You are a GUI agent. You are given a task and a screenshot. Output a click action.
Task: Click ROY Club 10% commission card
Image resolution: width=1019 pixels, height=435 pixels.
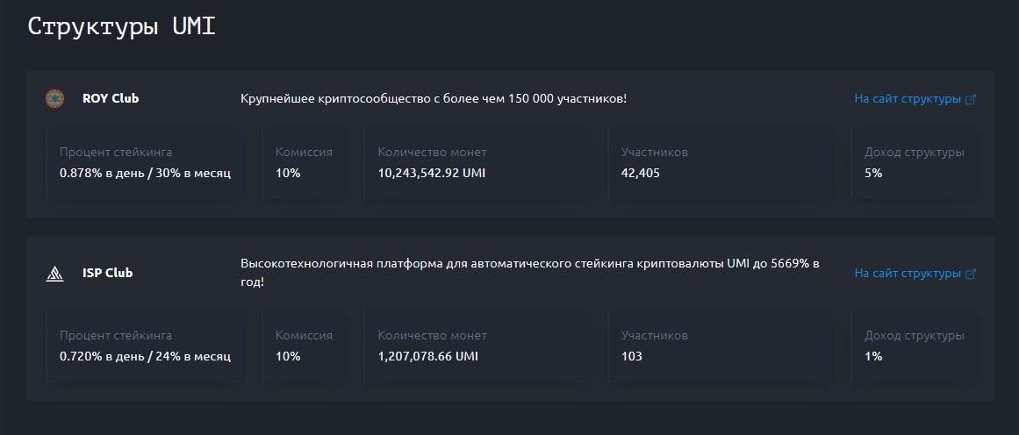coord(305,163)
